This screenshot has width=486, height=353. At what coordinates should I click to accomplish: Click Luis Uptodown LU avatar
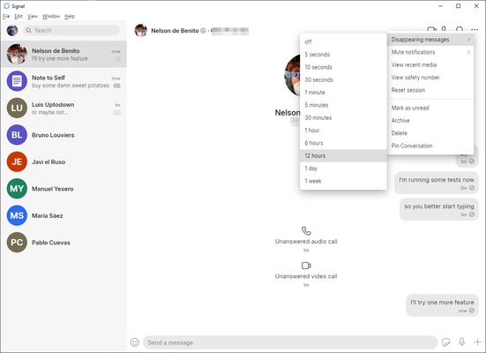(x=17, y=108)
